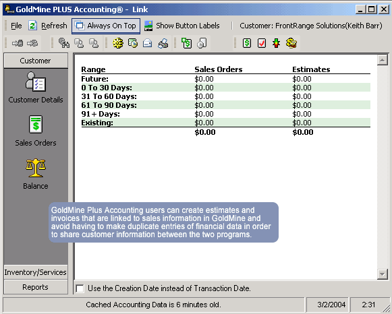392x314 pixels.
Task: Click the calendar with clock icon
Action: tap(133, 43)
